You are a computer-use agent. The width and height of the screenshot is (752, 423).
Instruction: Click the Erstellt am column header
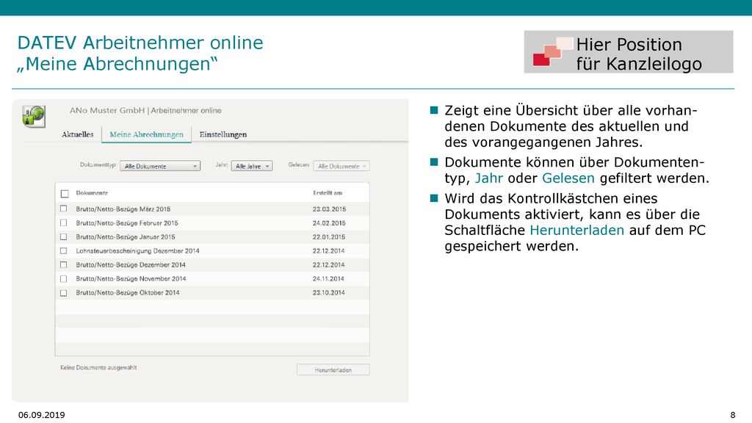(328, 193)
